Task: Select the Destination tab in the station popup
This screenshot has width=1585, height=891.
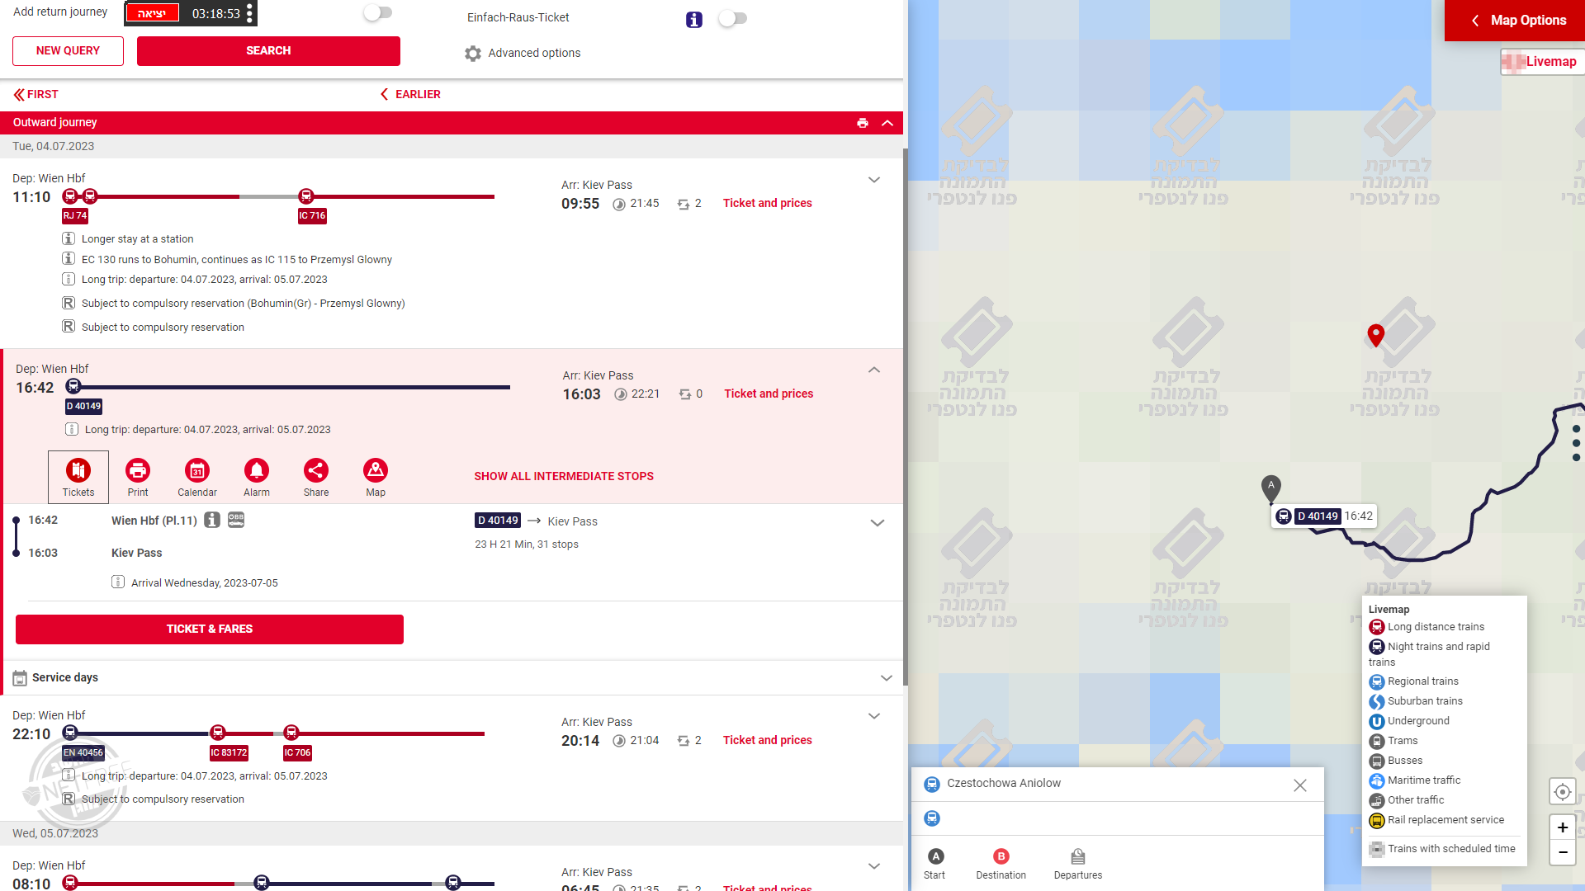Action: (x=1001, y=863)
